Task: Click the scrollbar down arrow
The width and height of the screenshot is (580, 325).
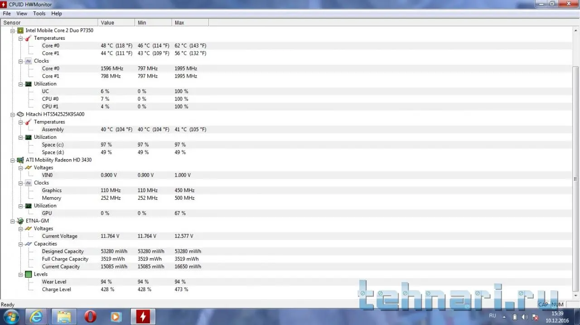Action: (x=576, y=297)
